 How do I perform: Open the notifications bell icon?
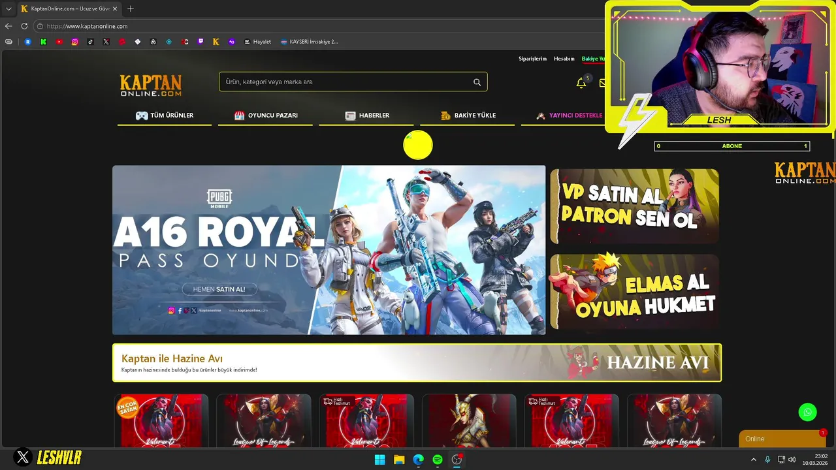(581, 83)
